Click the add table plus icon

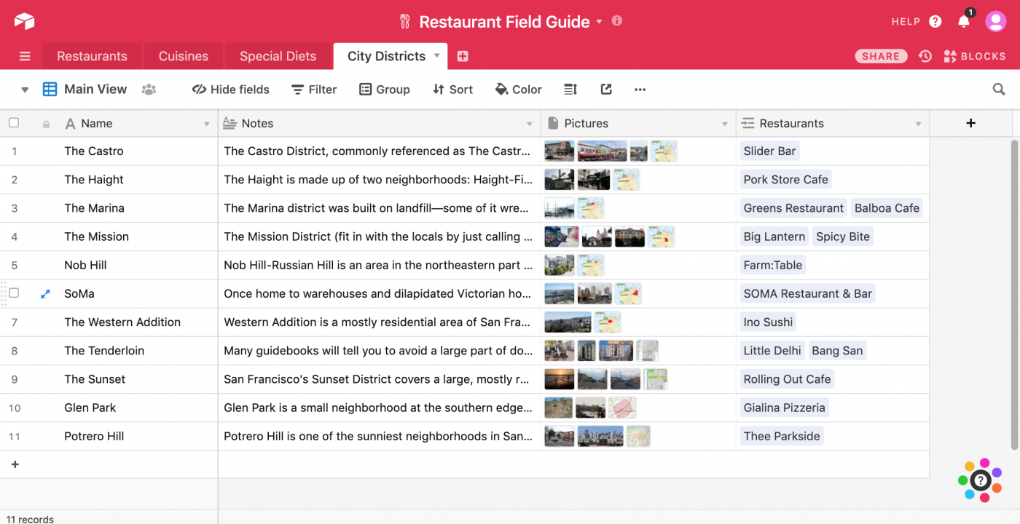coord(463,56)
